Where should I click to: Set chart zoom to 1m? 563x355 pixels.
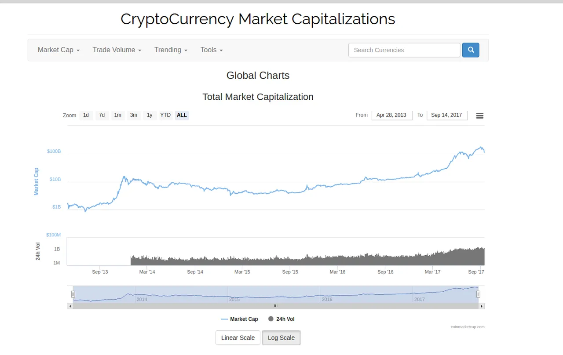pyautogui.click(x=117, y=115)
